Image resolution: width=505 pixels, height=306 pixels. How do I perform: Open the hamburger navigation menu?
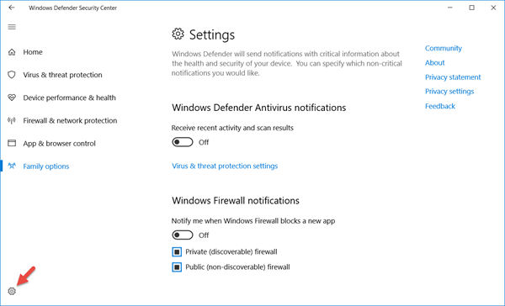coord(12,27)
